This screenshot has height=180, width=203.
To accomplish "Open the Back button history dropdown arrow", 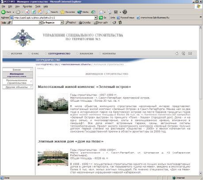I will pyautogui.click(x=13, y=12).
